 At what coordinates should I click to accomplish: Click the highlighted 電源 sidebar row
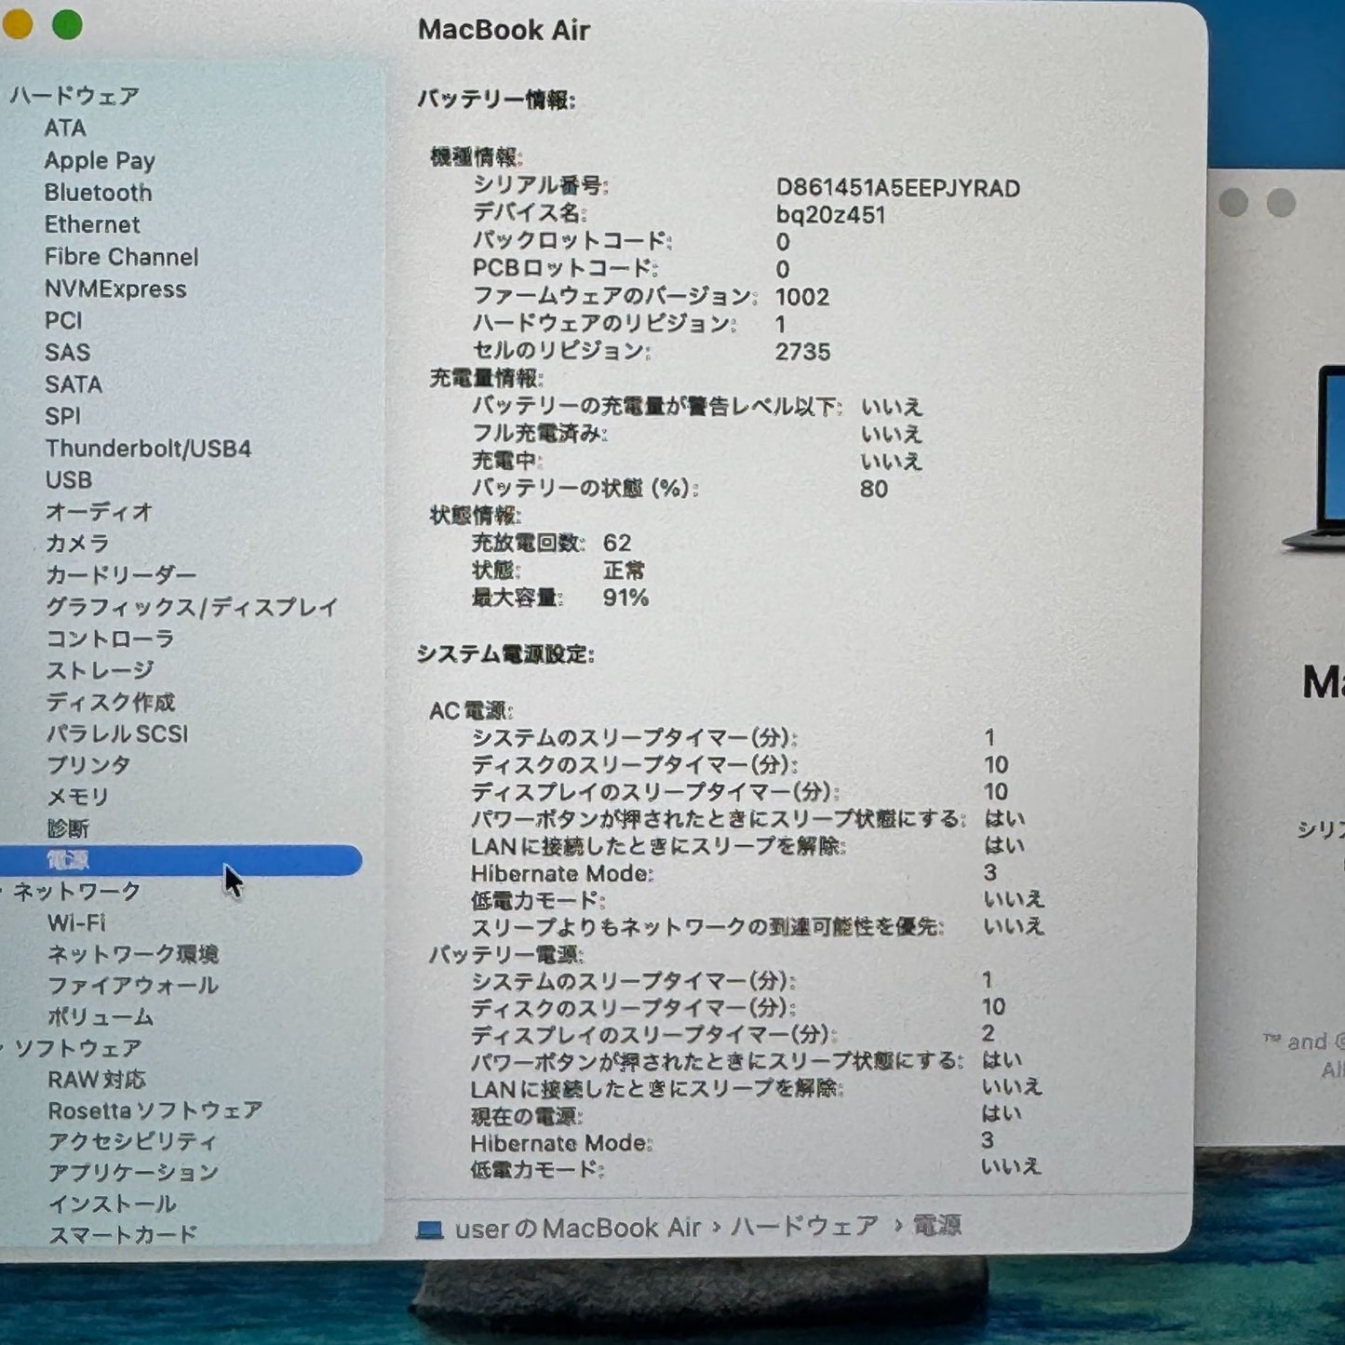(181, 860)
